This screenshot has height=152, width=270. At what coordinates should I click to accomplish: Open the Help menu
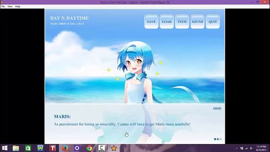click(18, 6)
